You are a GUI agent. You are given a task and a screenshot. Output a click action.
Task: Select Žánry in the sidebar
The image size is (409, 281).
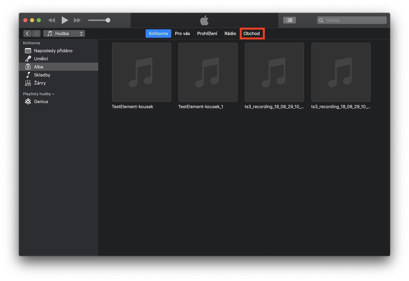(59, 83)
